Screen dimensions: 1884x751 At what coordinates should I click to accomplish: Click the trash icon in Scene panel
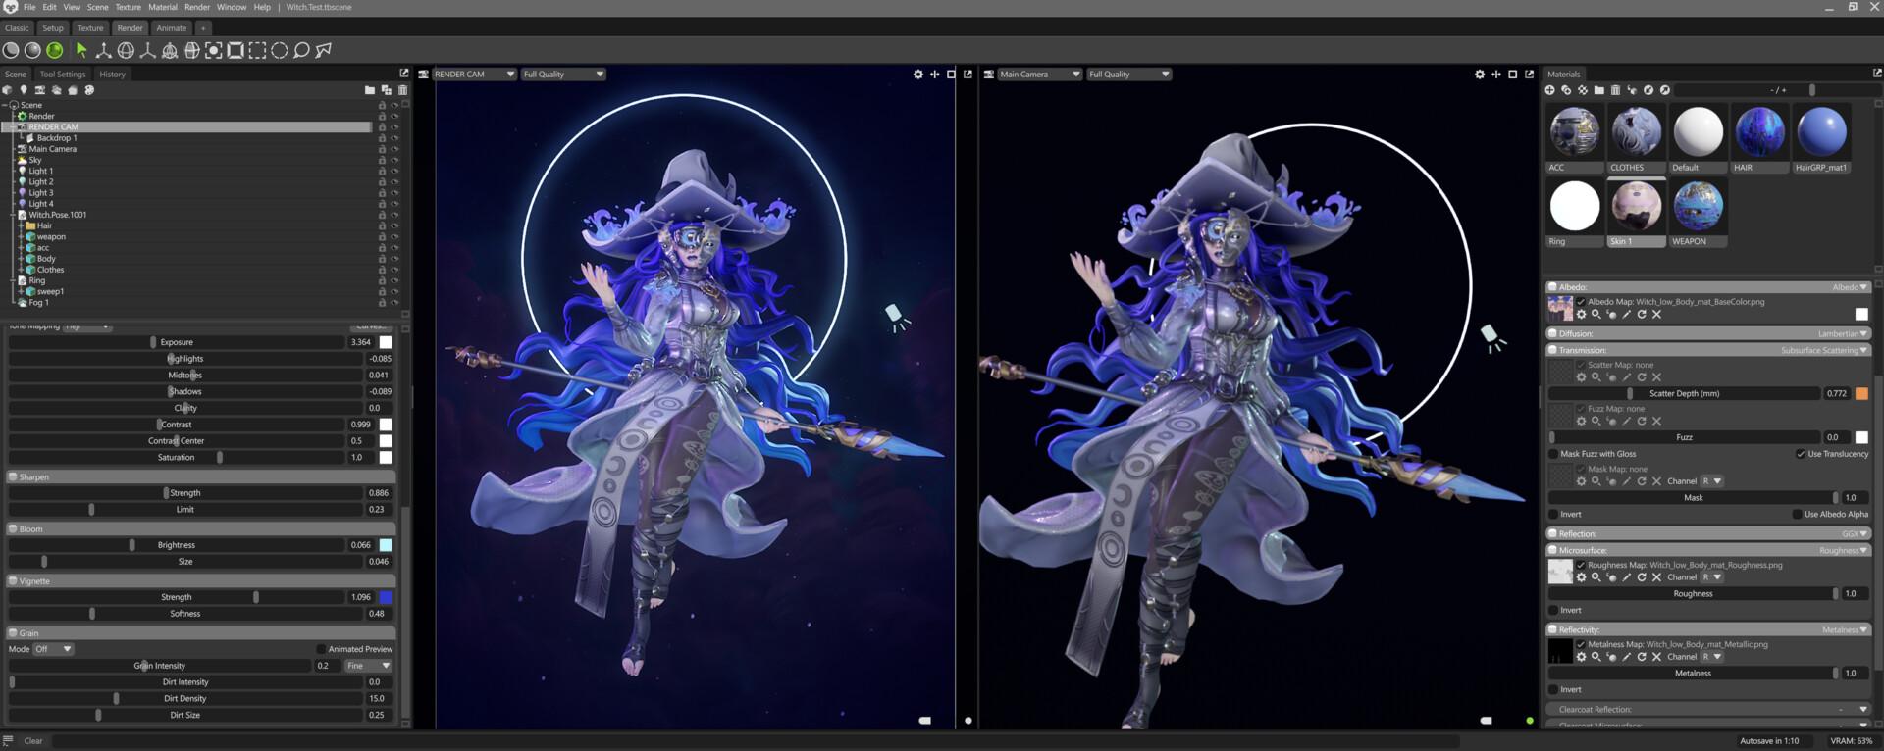(x=402, y=90)
